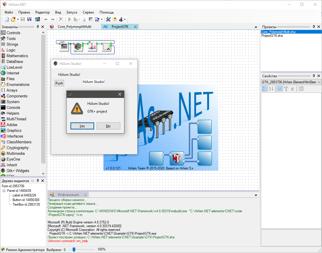The height and width of the screenshot is (253, 322).
Task: Open the GTK_2953706 element dropdown
Action: [319, 82]
